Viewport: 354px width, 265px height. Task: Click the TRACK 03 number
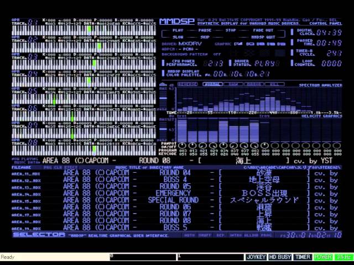33,57
